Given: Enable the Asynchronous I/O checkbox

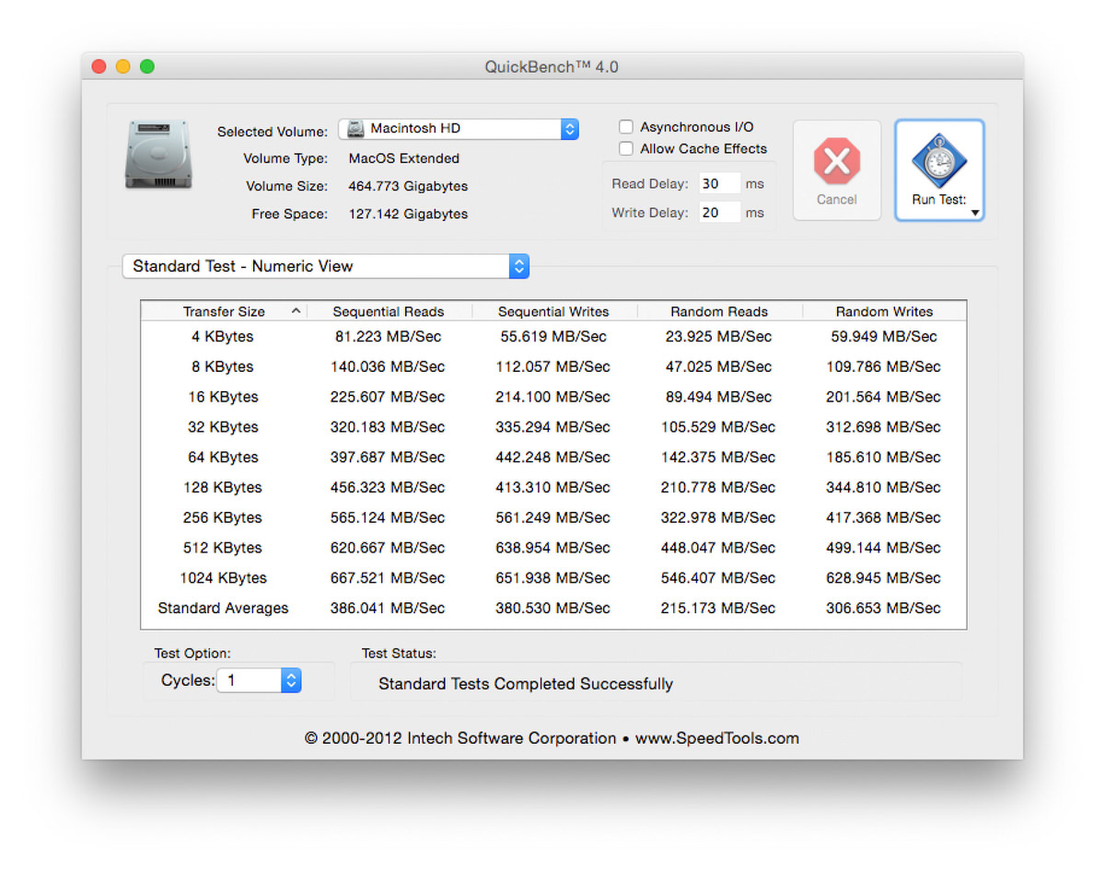Looking at the screenshot, I should pyautogui.click(x=626, y=127).
